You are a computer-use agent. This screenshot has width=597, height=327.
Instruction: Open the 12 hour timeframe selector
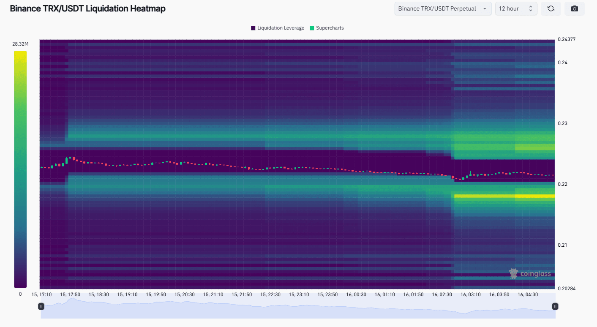(516, 8)
